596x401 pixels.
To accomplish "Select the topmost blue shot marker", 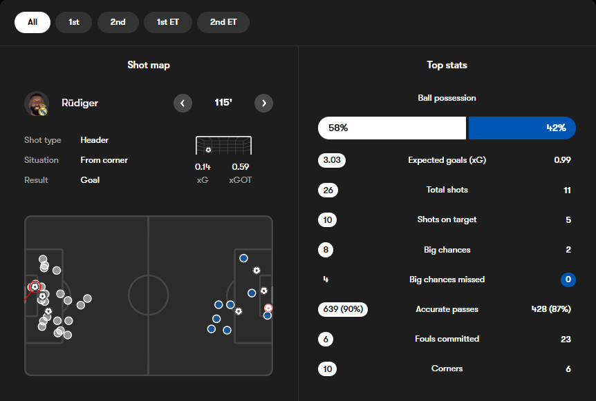I will tap(243, 258).
